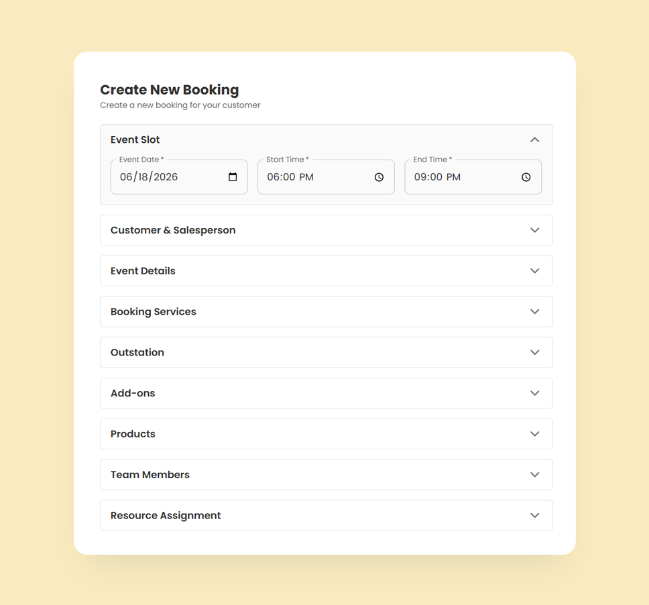
Task: Click the Create New Booking title
Action: click(169, 90)
